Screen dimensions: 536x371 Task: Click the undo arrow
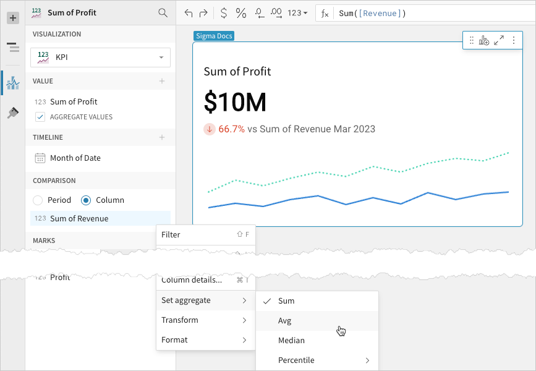[189, 13]
